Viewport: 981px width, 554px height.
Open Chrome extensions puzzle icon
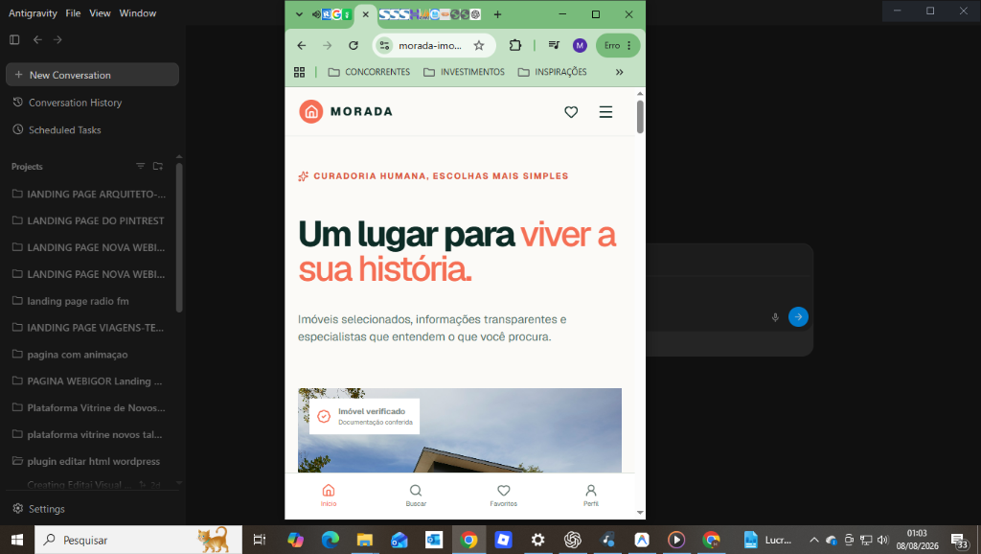pos(514,45)
